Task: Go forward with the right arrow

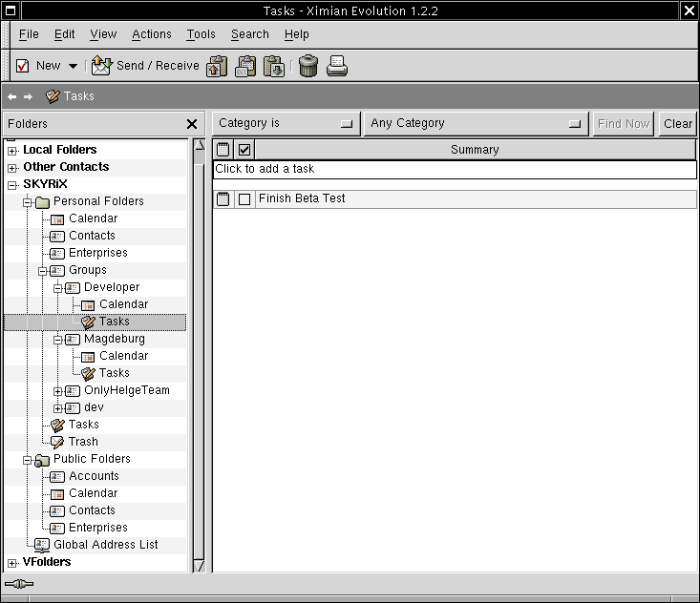Action: point(28,96)
